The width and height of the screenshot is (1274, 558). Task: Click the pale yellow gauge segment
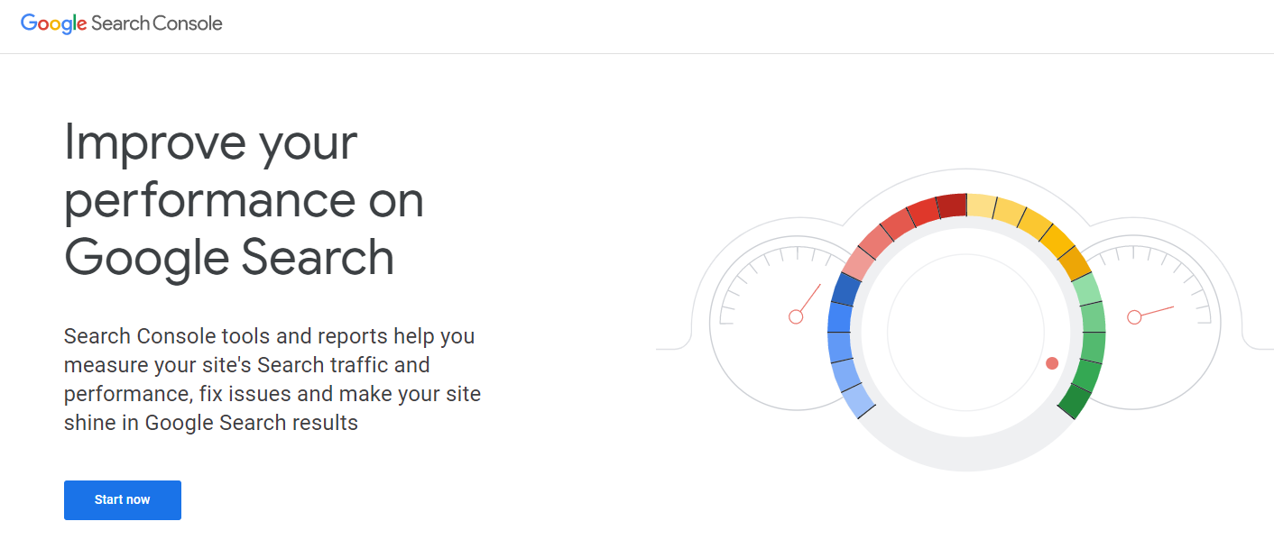pyautogui.click(x=981, y=206)
